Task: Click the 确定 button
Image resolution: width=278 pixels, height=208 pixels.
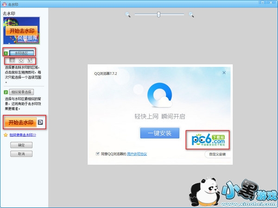Action: [x=21, y=145]
